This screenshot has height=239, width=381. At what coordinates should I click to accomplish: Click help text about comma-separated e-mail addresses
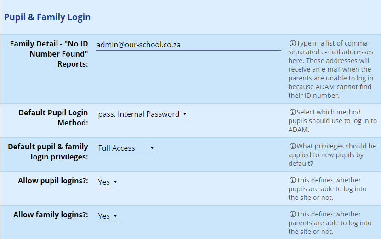[x=331, y=70]
